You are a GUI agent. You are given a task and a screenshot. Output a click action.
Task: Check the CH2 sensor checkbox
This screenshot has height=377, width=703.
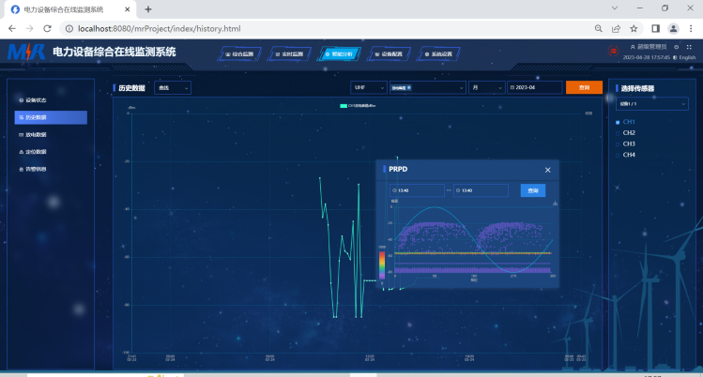point(617,133)
